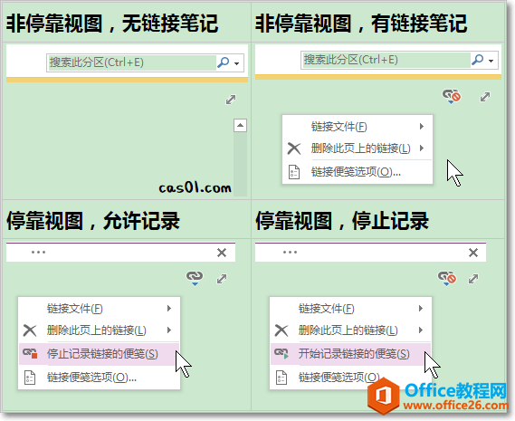Click scrollbar track in 无链接笔记 panel

pos(240,164)
